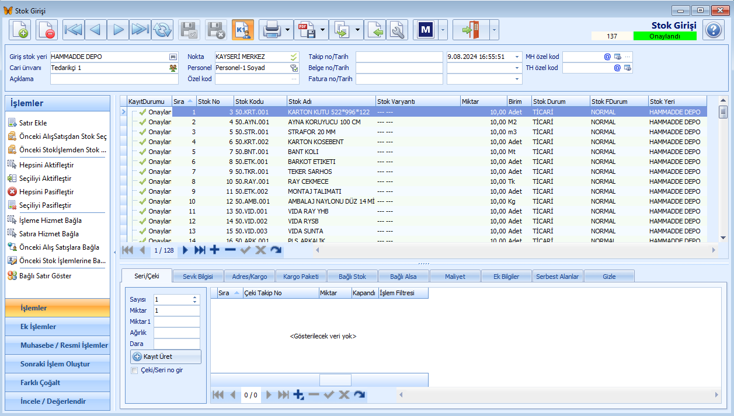Click next-record arrow in stock grid navigator
734x416 pixels.
(185, 250)
